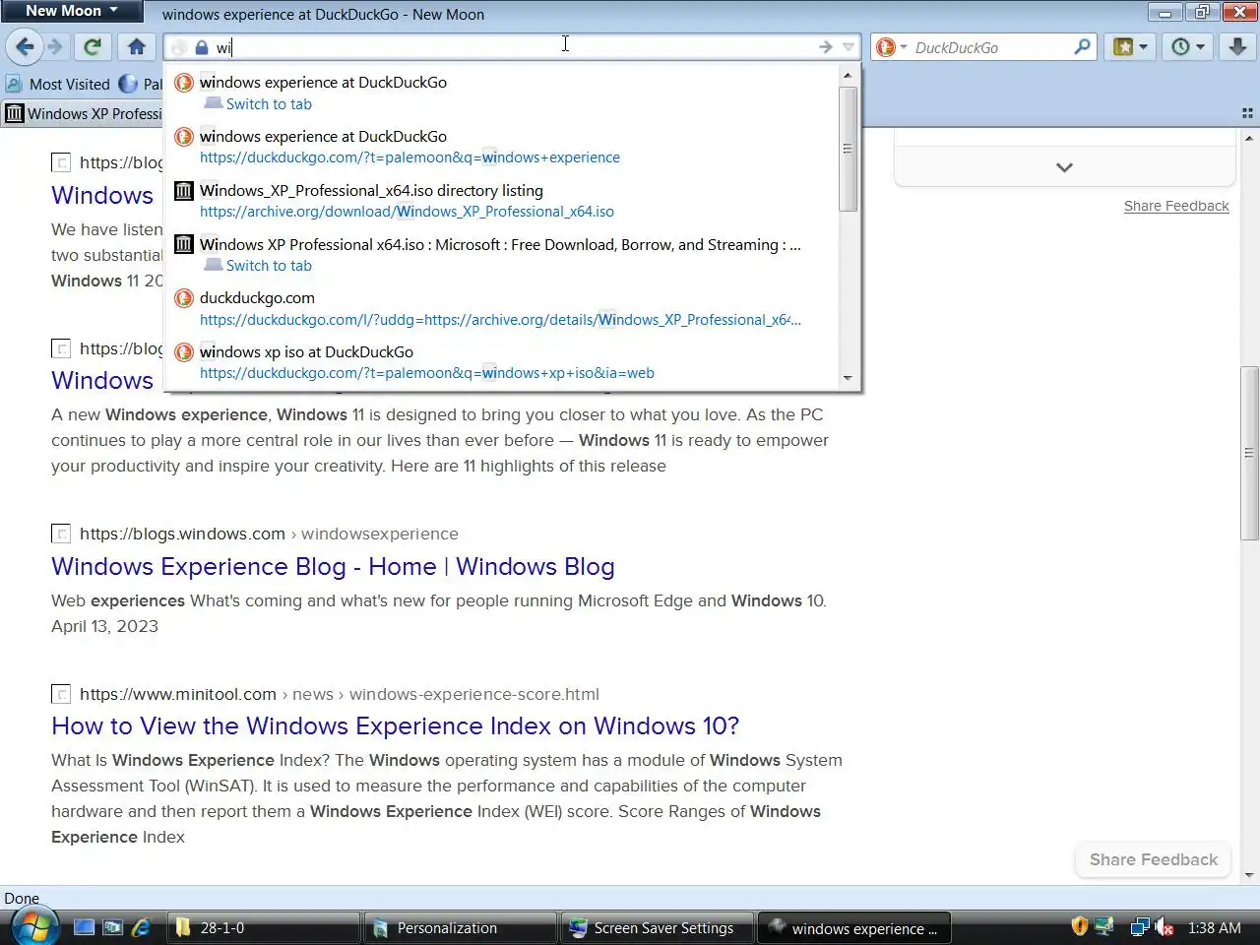Click blogs.windows.com favicon of Windows Experience Blog result
This screenshot has width=1260, height=945.
click(x=61, y=534)
